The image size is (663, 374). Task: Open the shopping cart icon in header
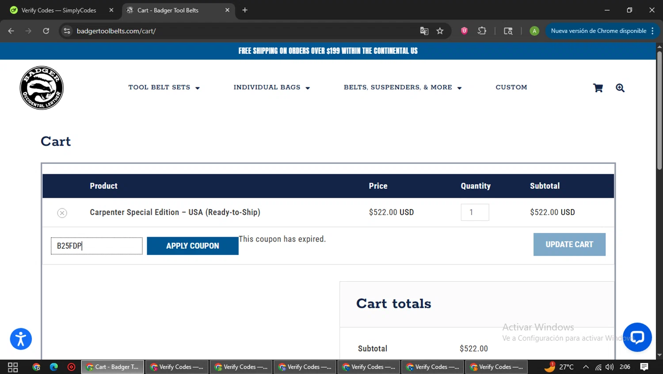(x=598, y=88)
